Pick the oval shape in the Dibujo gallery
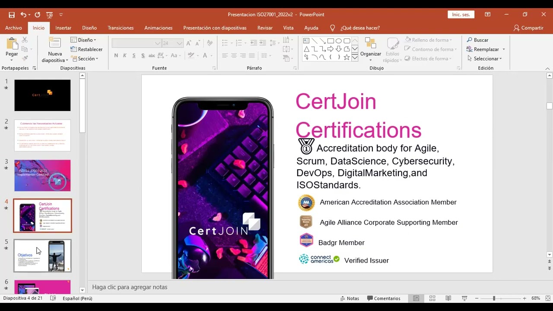Viewport: 553px width, 311px height. coord(339,41)
